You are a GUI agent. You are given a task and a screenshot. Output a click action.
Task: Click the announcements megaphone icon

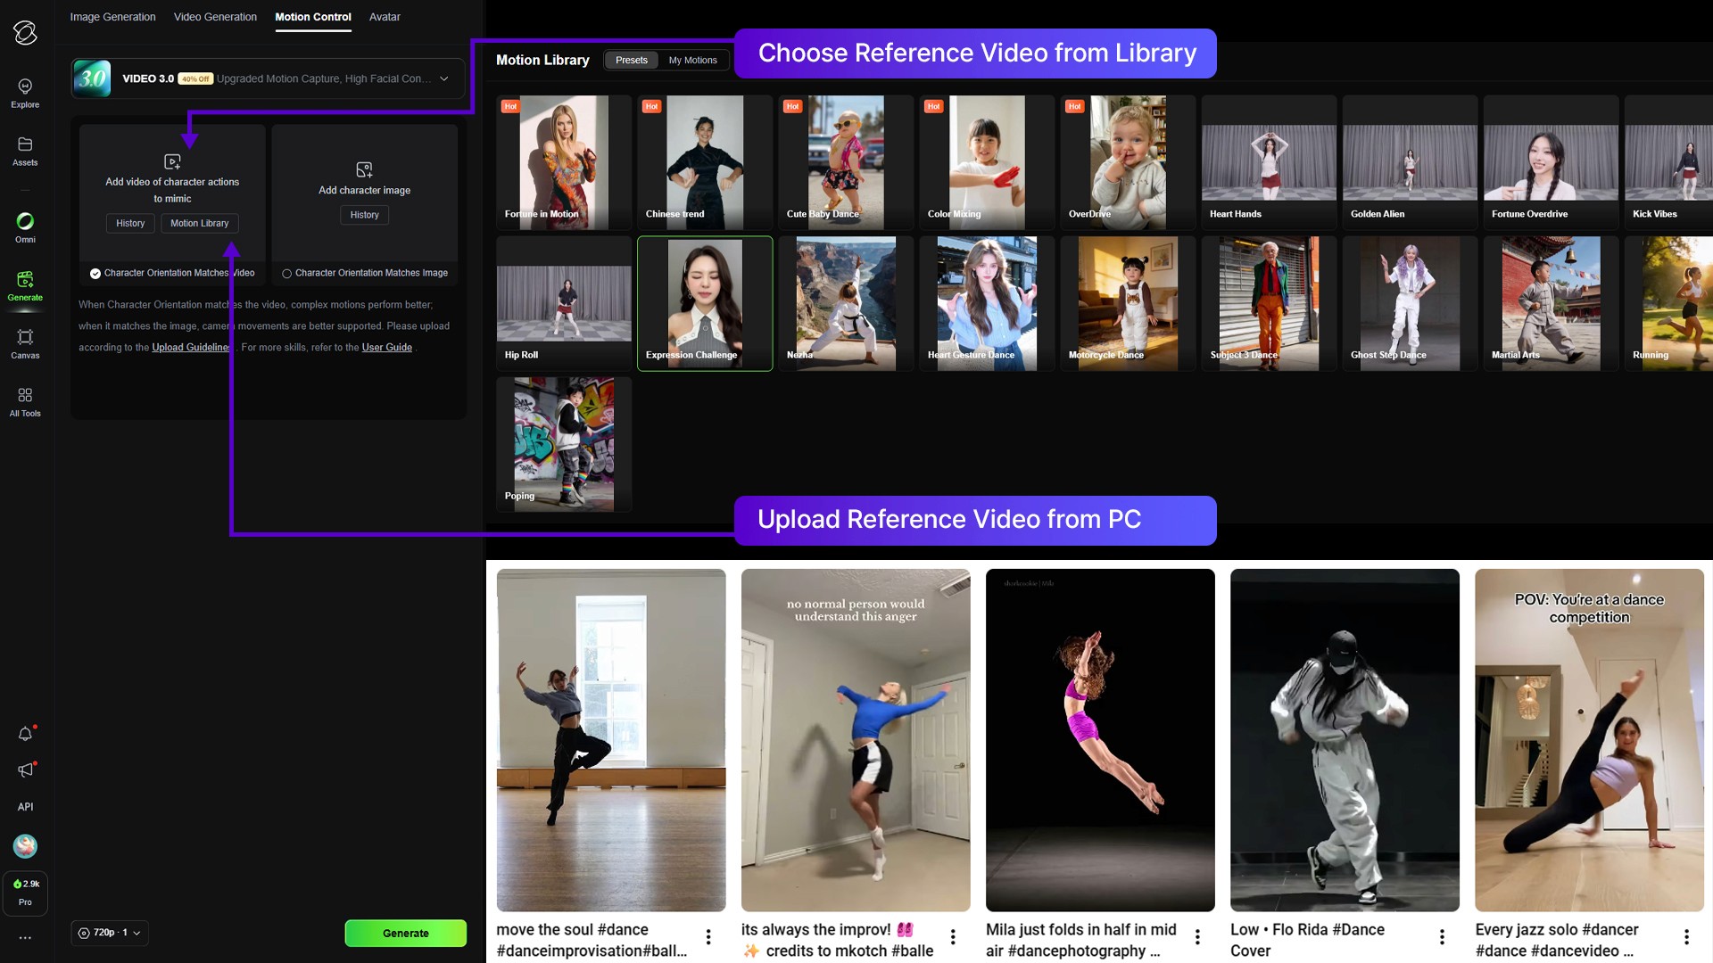coord(25,770)
